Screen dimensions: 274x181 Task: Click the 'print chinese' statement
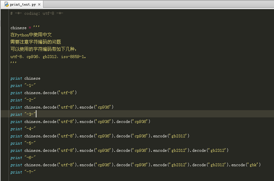(x=25, y=78)
